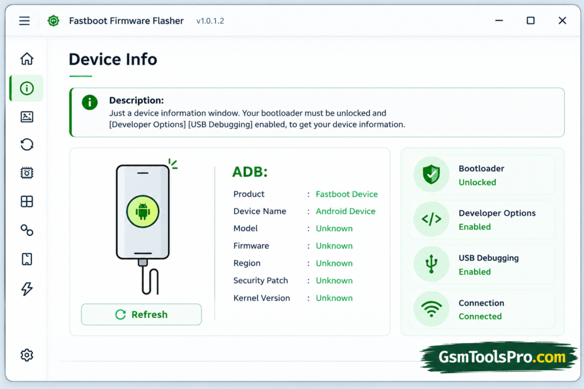
Task: Open the circular-arrow sidebar page
Action: pyautogui.click(x=27, y=144)
